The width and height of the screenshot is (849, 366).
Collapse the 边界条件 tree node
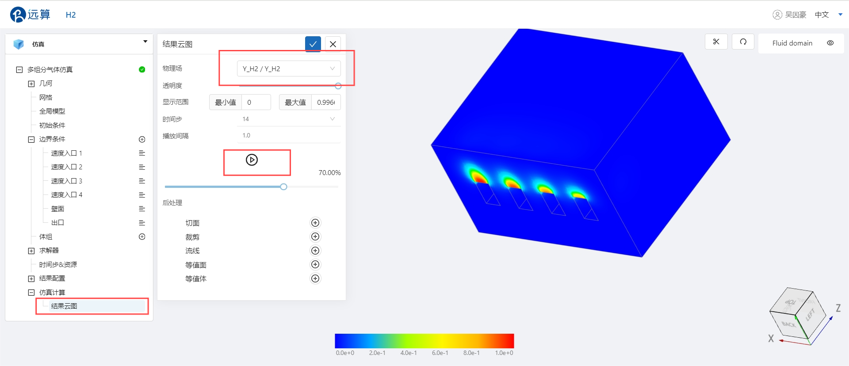click(31, 139)
